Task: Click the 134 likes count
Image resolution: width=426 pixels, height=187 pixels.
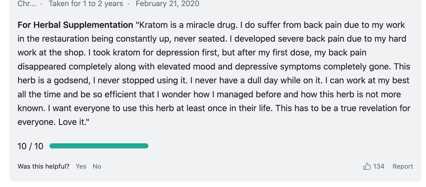Action: pyautogui.click(x=379, y=166)
